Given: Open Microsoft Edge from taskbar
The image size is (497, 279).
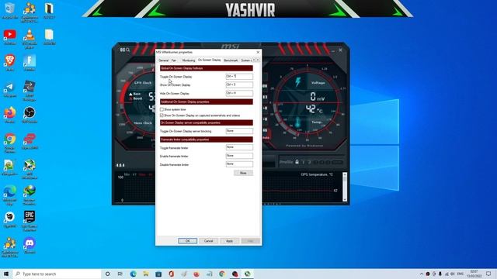Looking at the screenshot, I should (133, 274).
